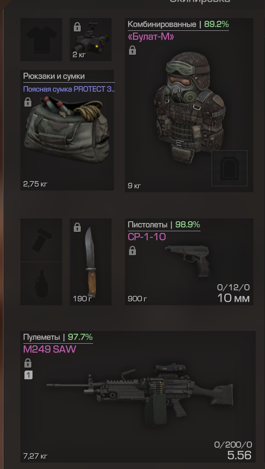Select the empty t-shirt clothing slot
This screenshot has height=469, width=265.
coord(41,40)
